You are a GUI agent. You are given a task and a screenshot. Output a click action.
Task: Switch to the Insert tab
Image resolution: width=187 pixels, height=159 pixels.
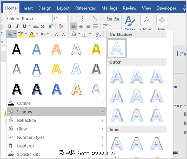tap(28, 8)
